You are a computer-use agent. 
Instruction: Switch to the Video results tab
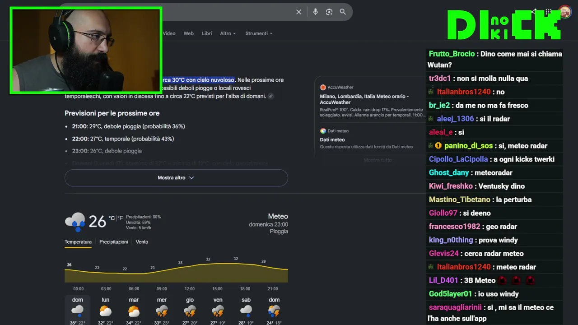coord(169,33)
